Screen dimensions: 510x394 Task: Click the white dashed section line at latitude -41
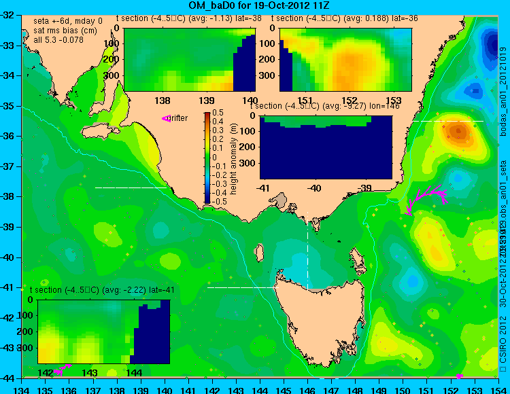click(243, 287)
